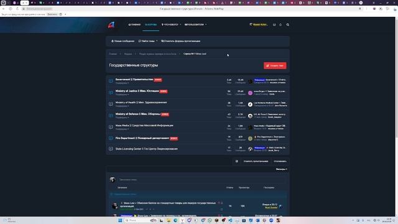This screenshot has width=398, height=224.
Task: Expand Подфорумы under Mass Media
Action: click(x=122, y=129)
